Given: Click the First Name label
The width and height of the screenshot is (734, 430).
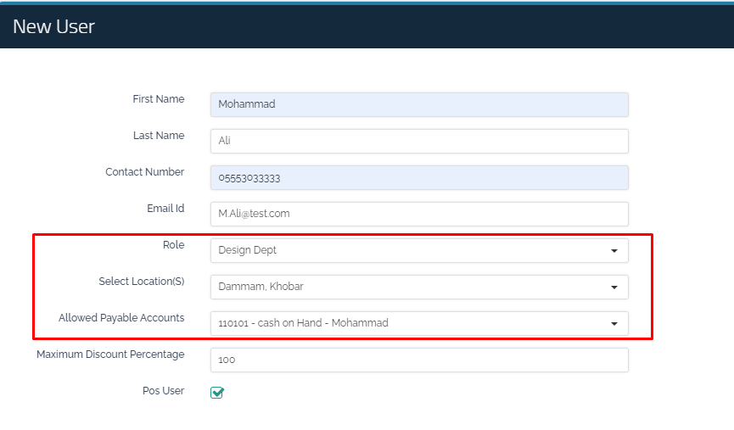Looking at the screenshot, I should coord(158,99).
